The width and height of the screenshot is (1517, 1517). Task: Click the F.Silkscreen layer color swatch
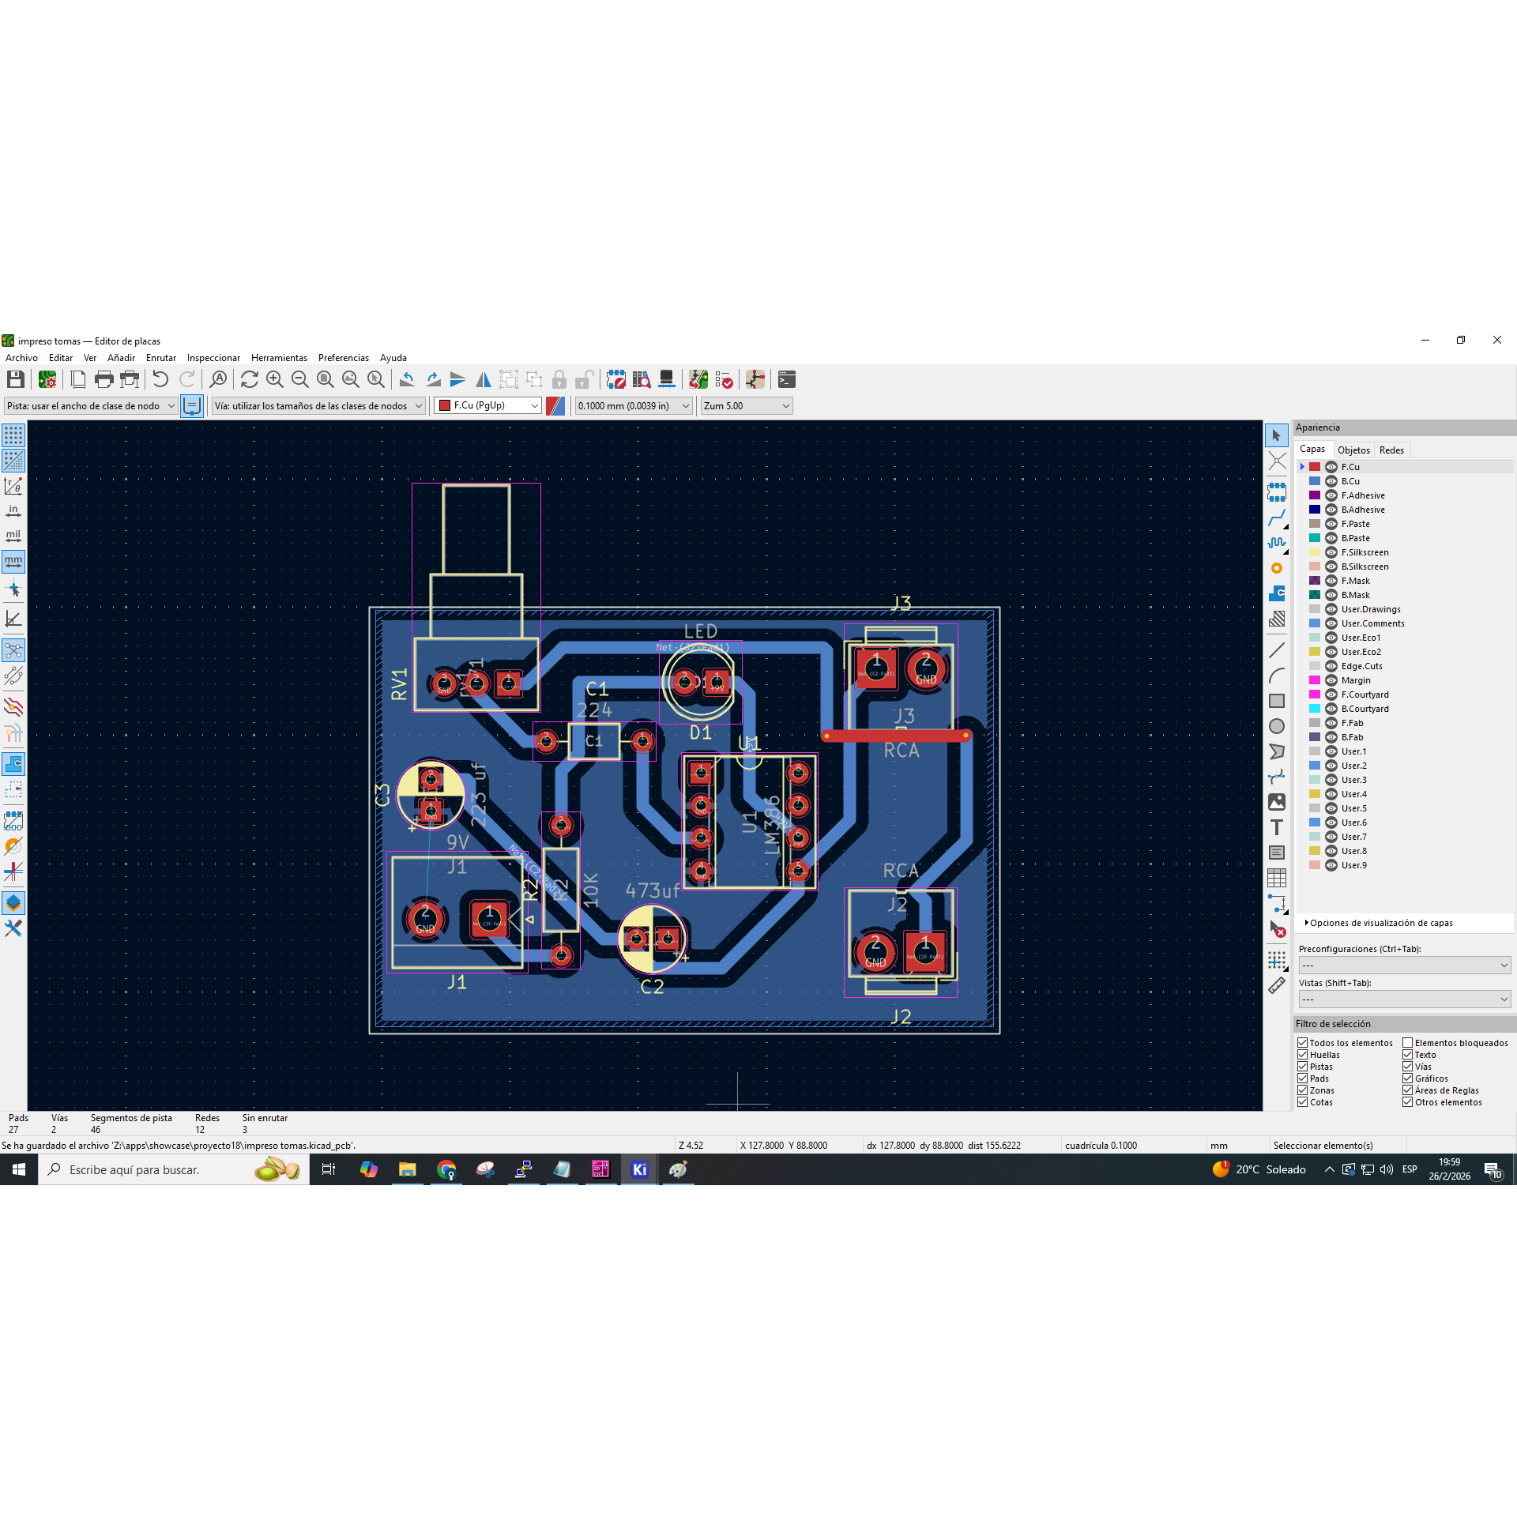[1315, 552]
